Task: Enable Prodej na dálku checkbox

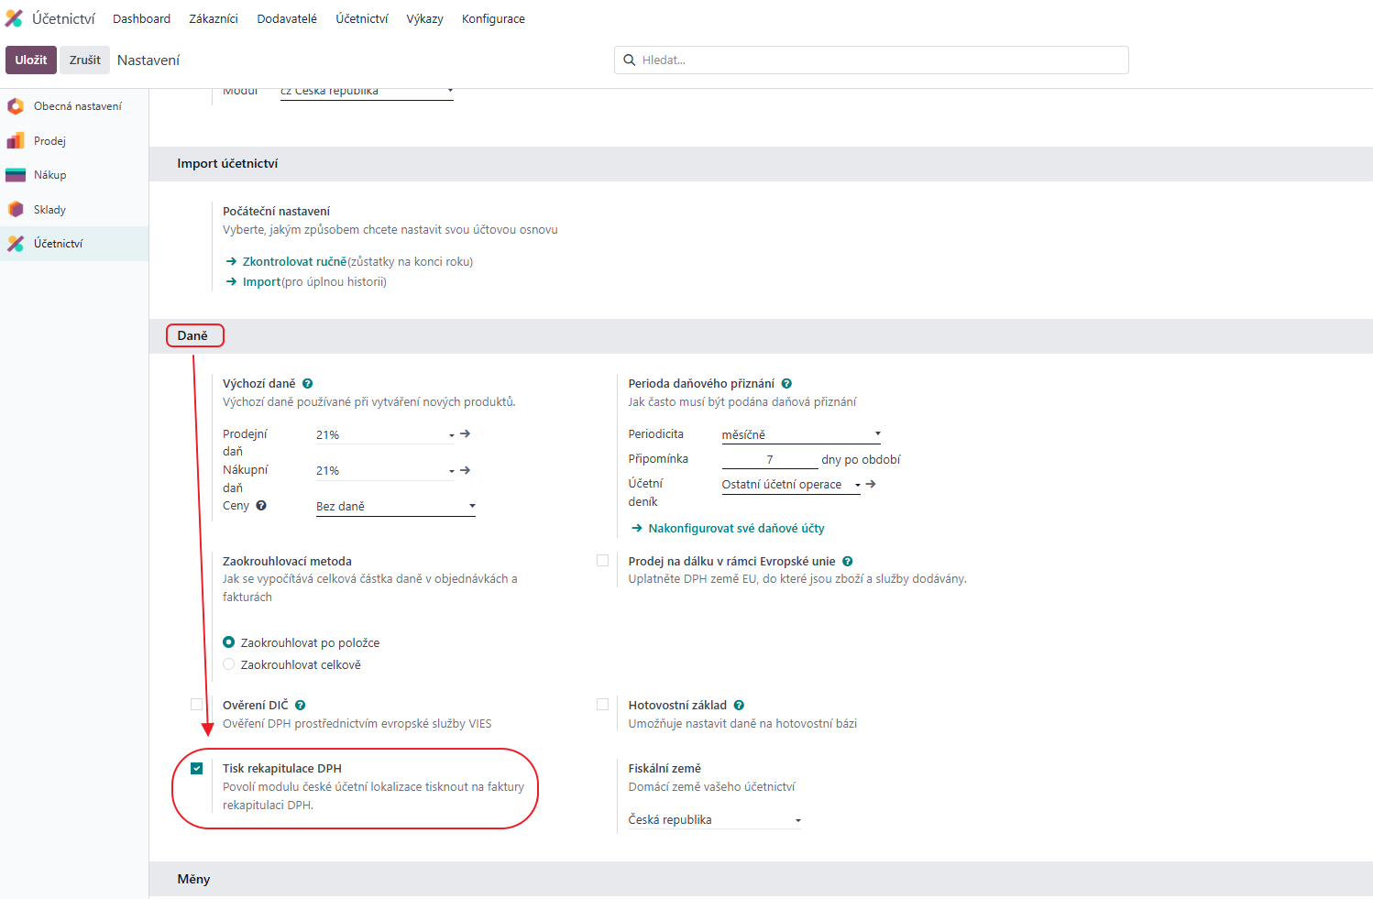Action: [602, 561]
